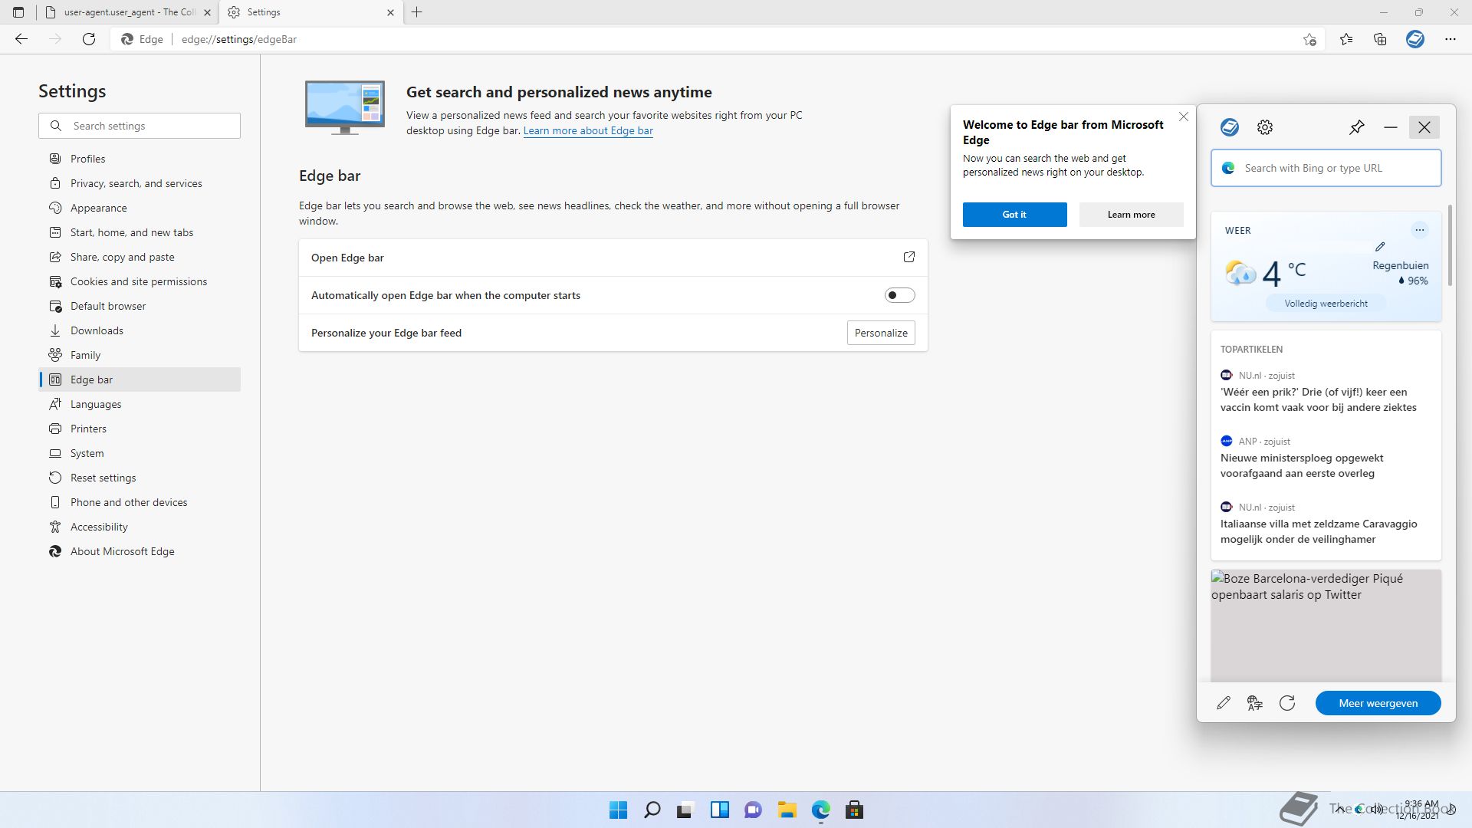
Task: Open Phone and other devices
Action: 140,502
